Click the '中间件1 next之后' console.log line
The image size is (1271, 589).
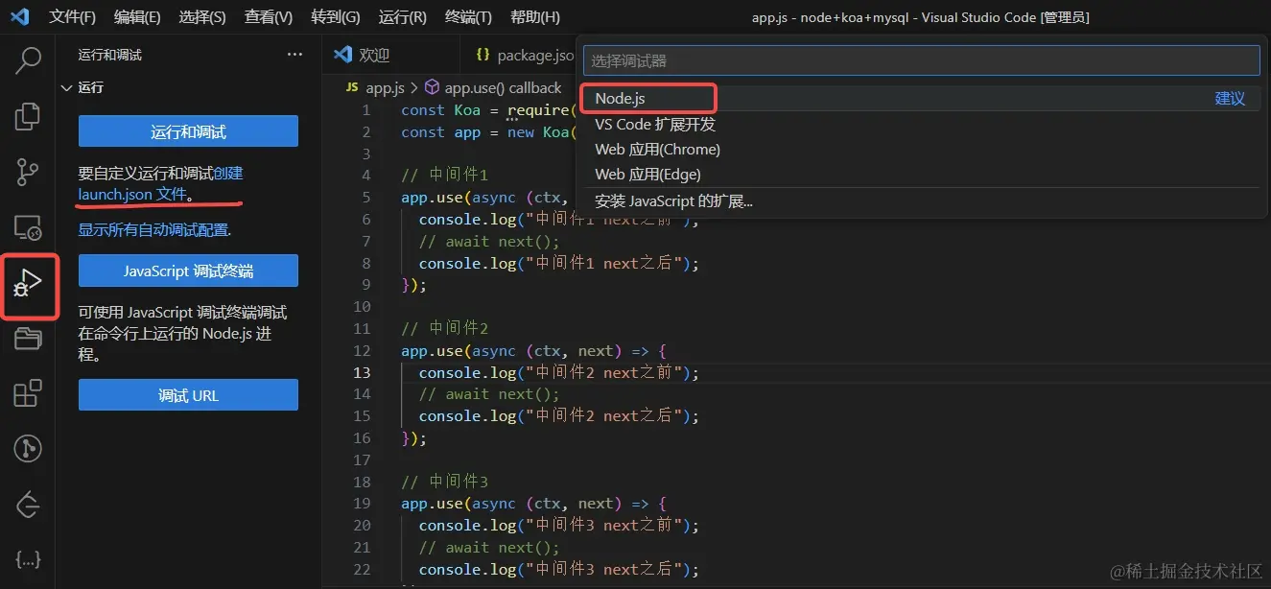[559, 263]
